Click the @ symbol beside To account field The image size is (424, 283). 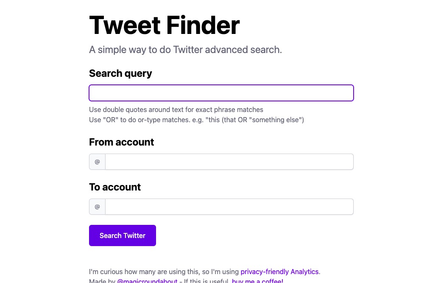tap(97, 207)
